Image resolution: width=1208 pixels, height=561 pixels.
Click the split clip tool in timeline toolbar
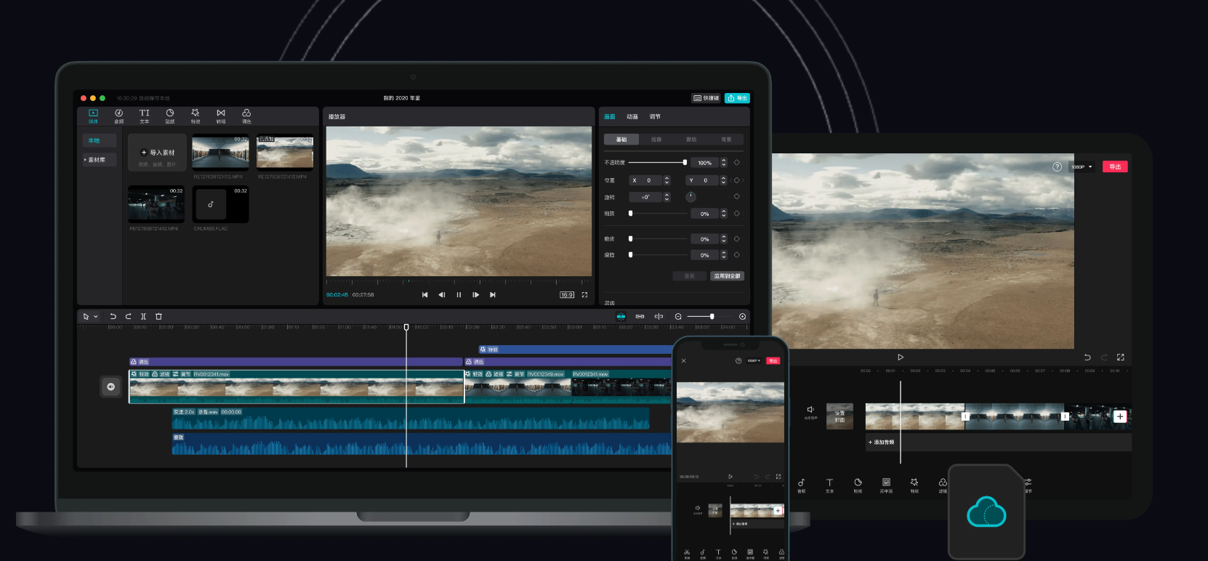pos(143,316)
